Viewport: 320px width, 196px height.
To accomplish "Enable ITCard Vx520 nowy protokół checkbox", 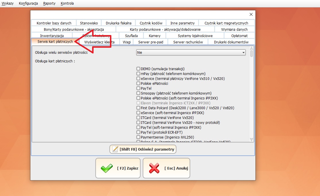I will [x=138, y=123].
